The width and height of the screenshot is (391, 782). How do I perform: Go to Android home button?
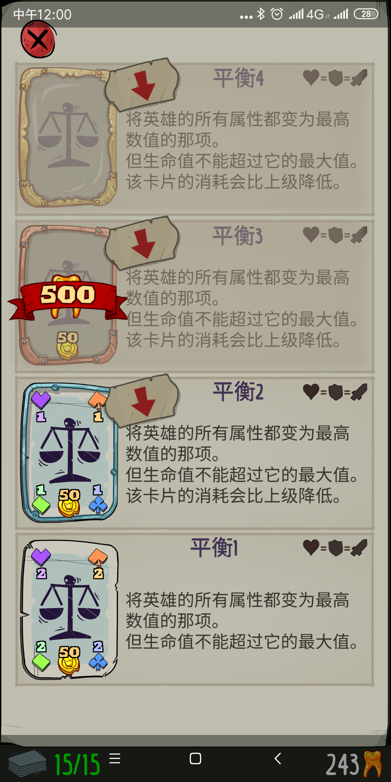click(195, 758)
